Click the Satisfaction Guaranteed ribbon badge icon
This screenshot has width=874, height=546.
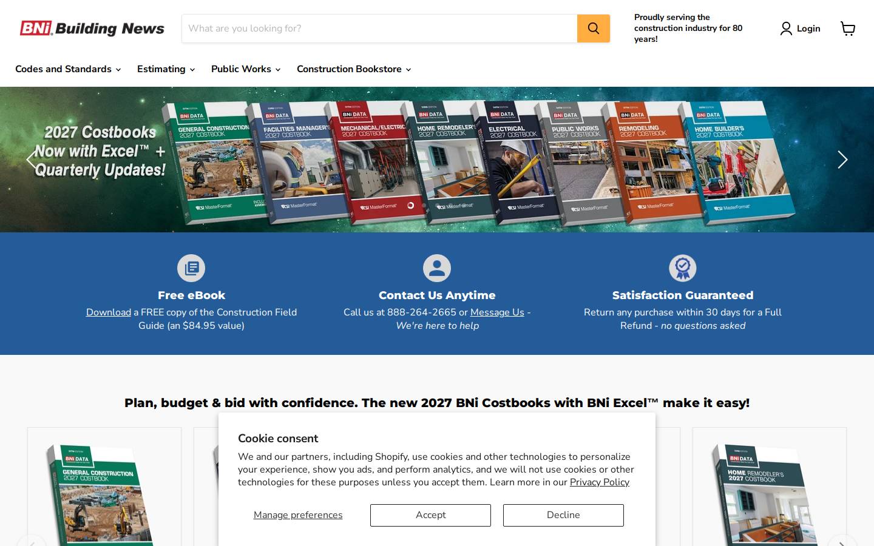683,268
